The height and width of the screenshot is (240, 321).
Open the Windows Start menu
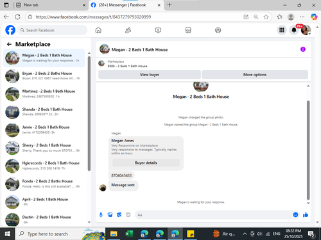point(8,234)
